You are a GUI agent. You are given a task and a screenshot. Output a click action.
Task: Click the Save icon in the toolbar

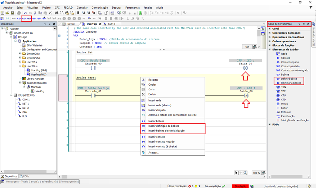tap(13, 13)
